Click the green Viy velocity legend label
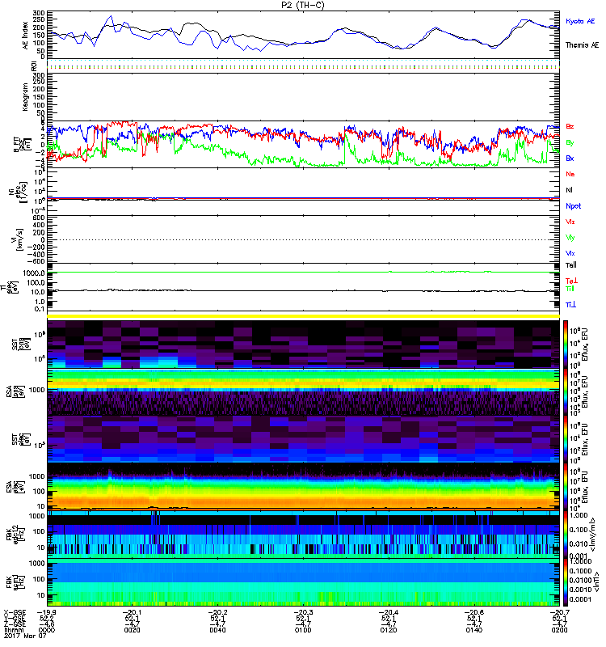Screen dimensions: 606x647 570,238
